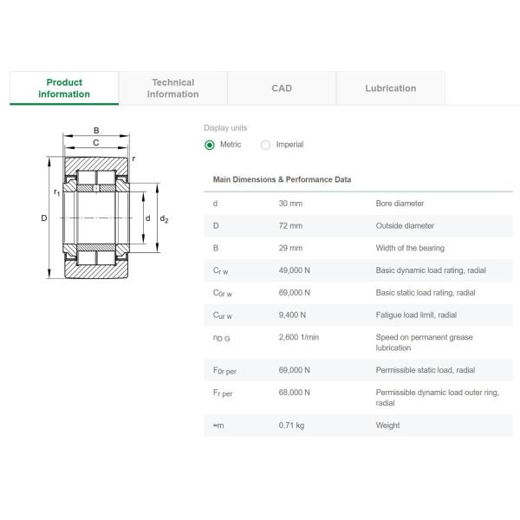Go to the Lubrication tab

390,88
